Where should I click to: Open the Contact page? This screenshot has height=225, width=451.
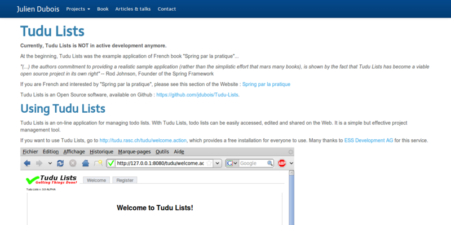point(167,9)
